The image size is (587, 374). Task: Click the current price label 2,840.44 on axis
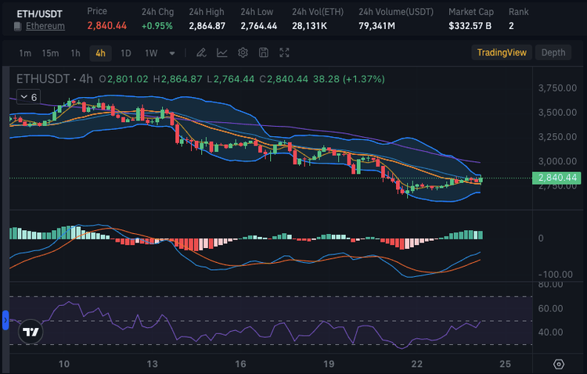tap(558, 178)
